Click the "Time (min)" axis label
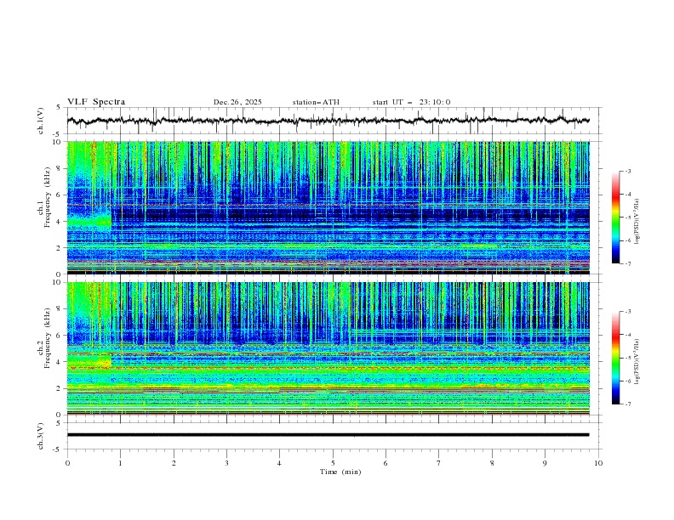Image resolution: width=674 pixels, height=520 pixels. coord(340,472)
